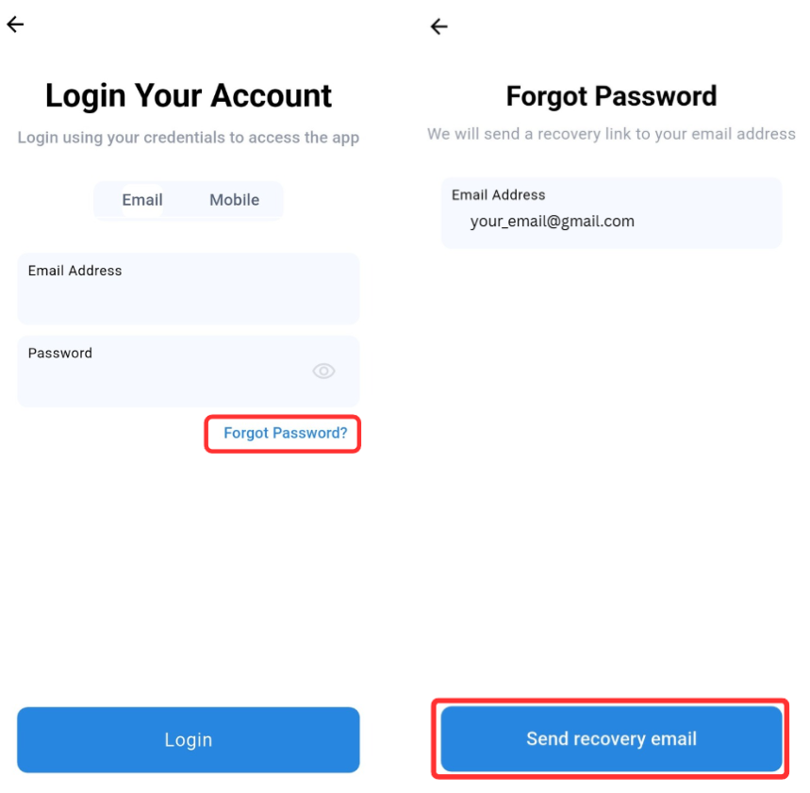The image size is (810, 793).
Task: Click the "Email Address" label above the Password field
Action: click(75, 271)
